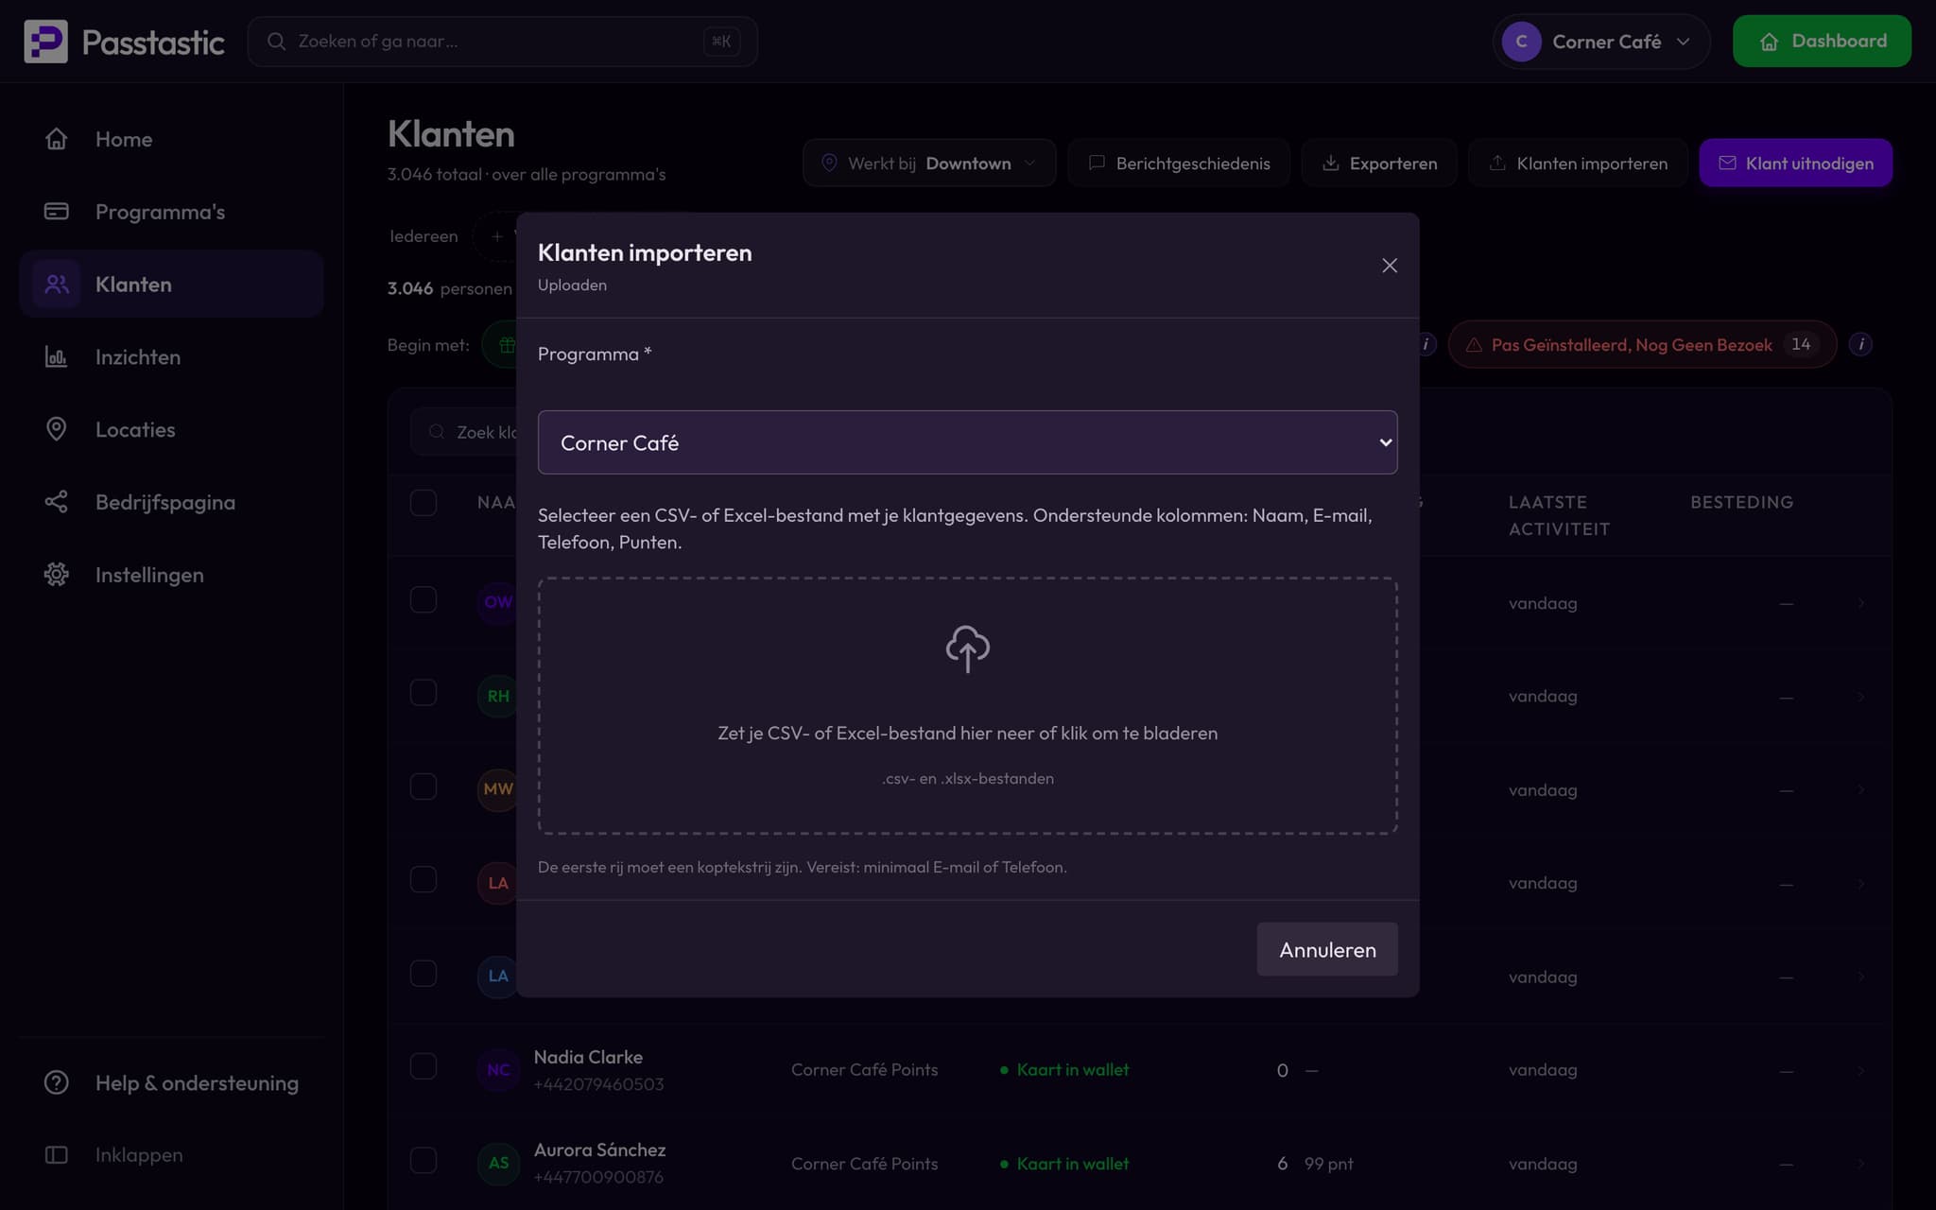Click the search field Zoeken of ga naar
The image size is (1936, 1210).
pyautogui.click(x=502, y=42)
